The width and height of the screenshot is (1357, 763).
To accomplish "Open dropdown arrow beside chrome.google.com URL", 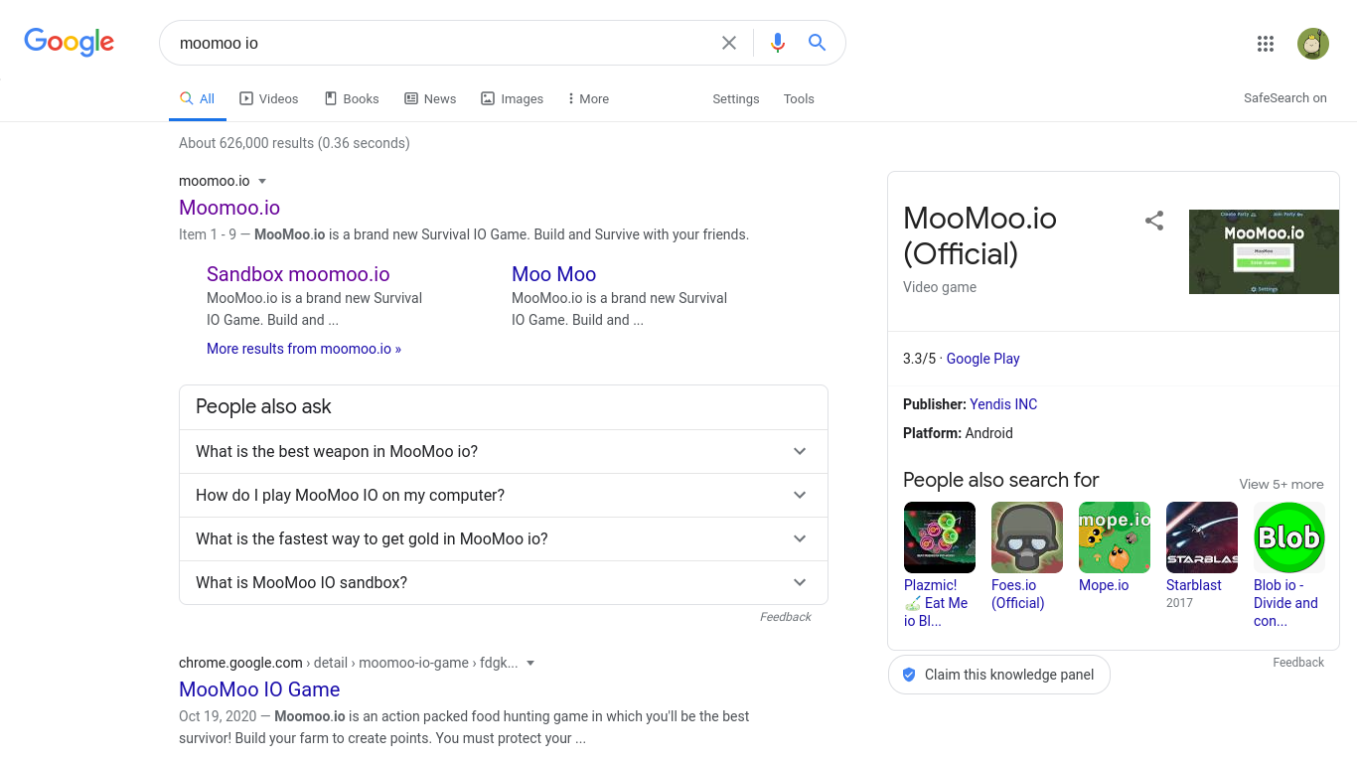I will tap(530, 663).
